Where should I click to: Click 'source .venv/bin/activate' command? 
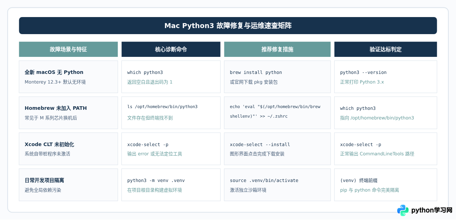[x=264, y=181]
